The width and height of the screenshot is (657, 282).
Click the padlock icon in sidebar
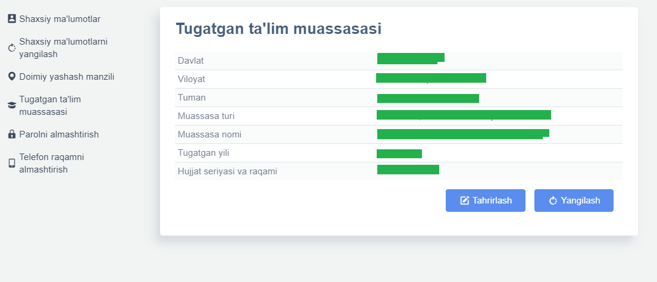tap(12, 134)
